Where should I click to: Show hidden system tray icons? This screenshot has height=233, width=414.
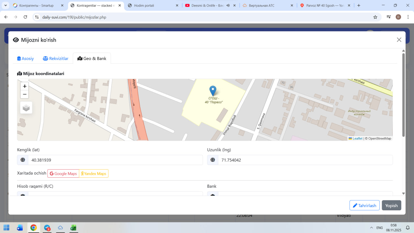pyautogui.click(x=370, y=228)
